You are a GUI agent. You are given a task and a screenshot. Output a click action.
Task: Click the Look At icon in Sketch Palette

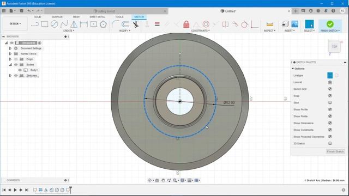pyautogui.click(x=330, y=82)
